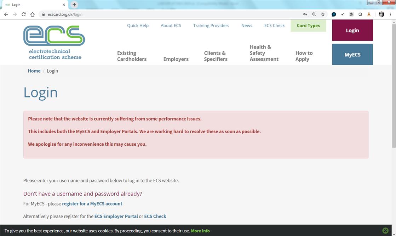Click the page vertical scrollbar thumb
This screenshot has width=396, height=236.
point(394,86)
